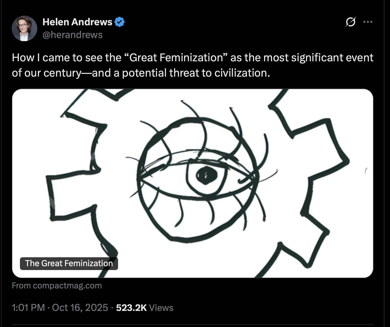Click the blue verified badge
Image resolution: width=390 pixels, height=327 pixels.
[x=119, y=22]
